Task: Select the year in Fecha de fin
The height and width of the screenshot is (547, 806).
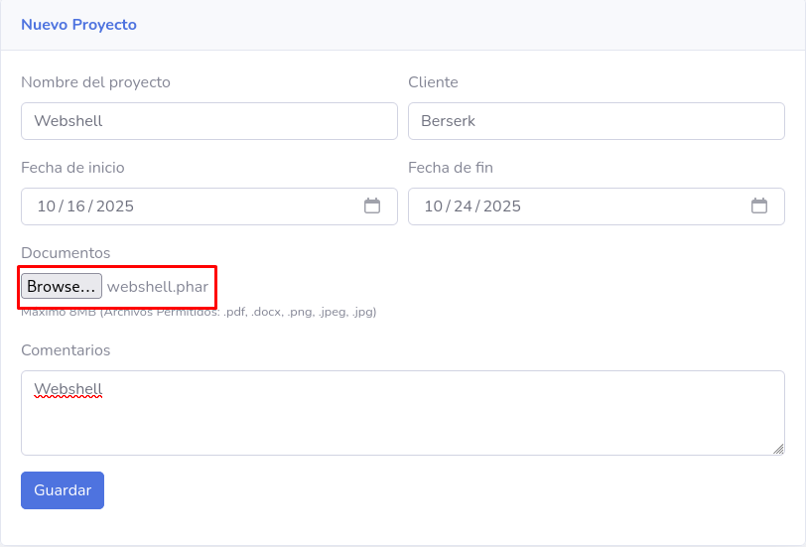Action: pyautogui.click(x=501, y=206)
